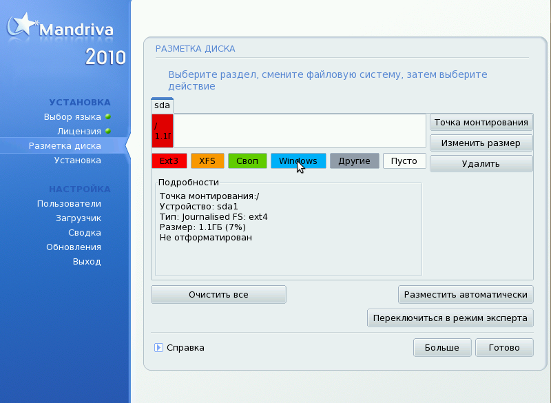Click the Справка help label
Viewport: 551px width, 403px height.
pyautogui.click(x=185, y=347)
